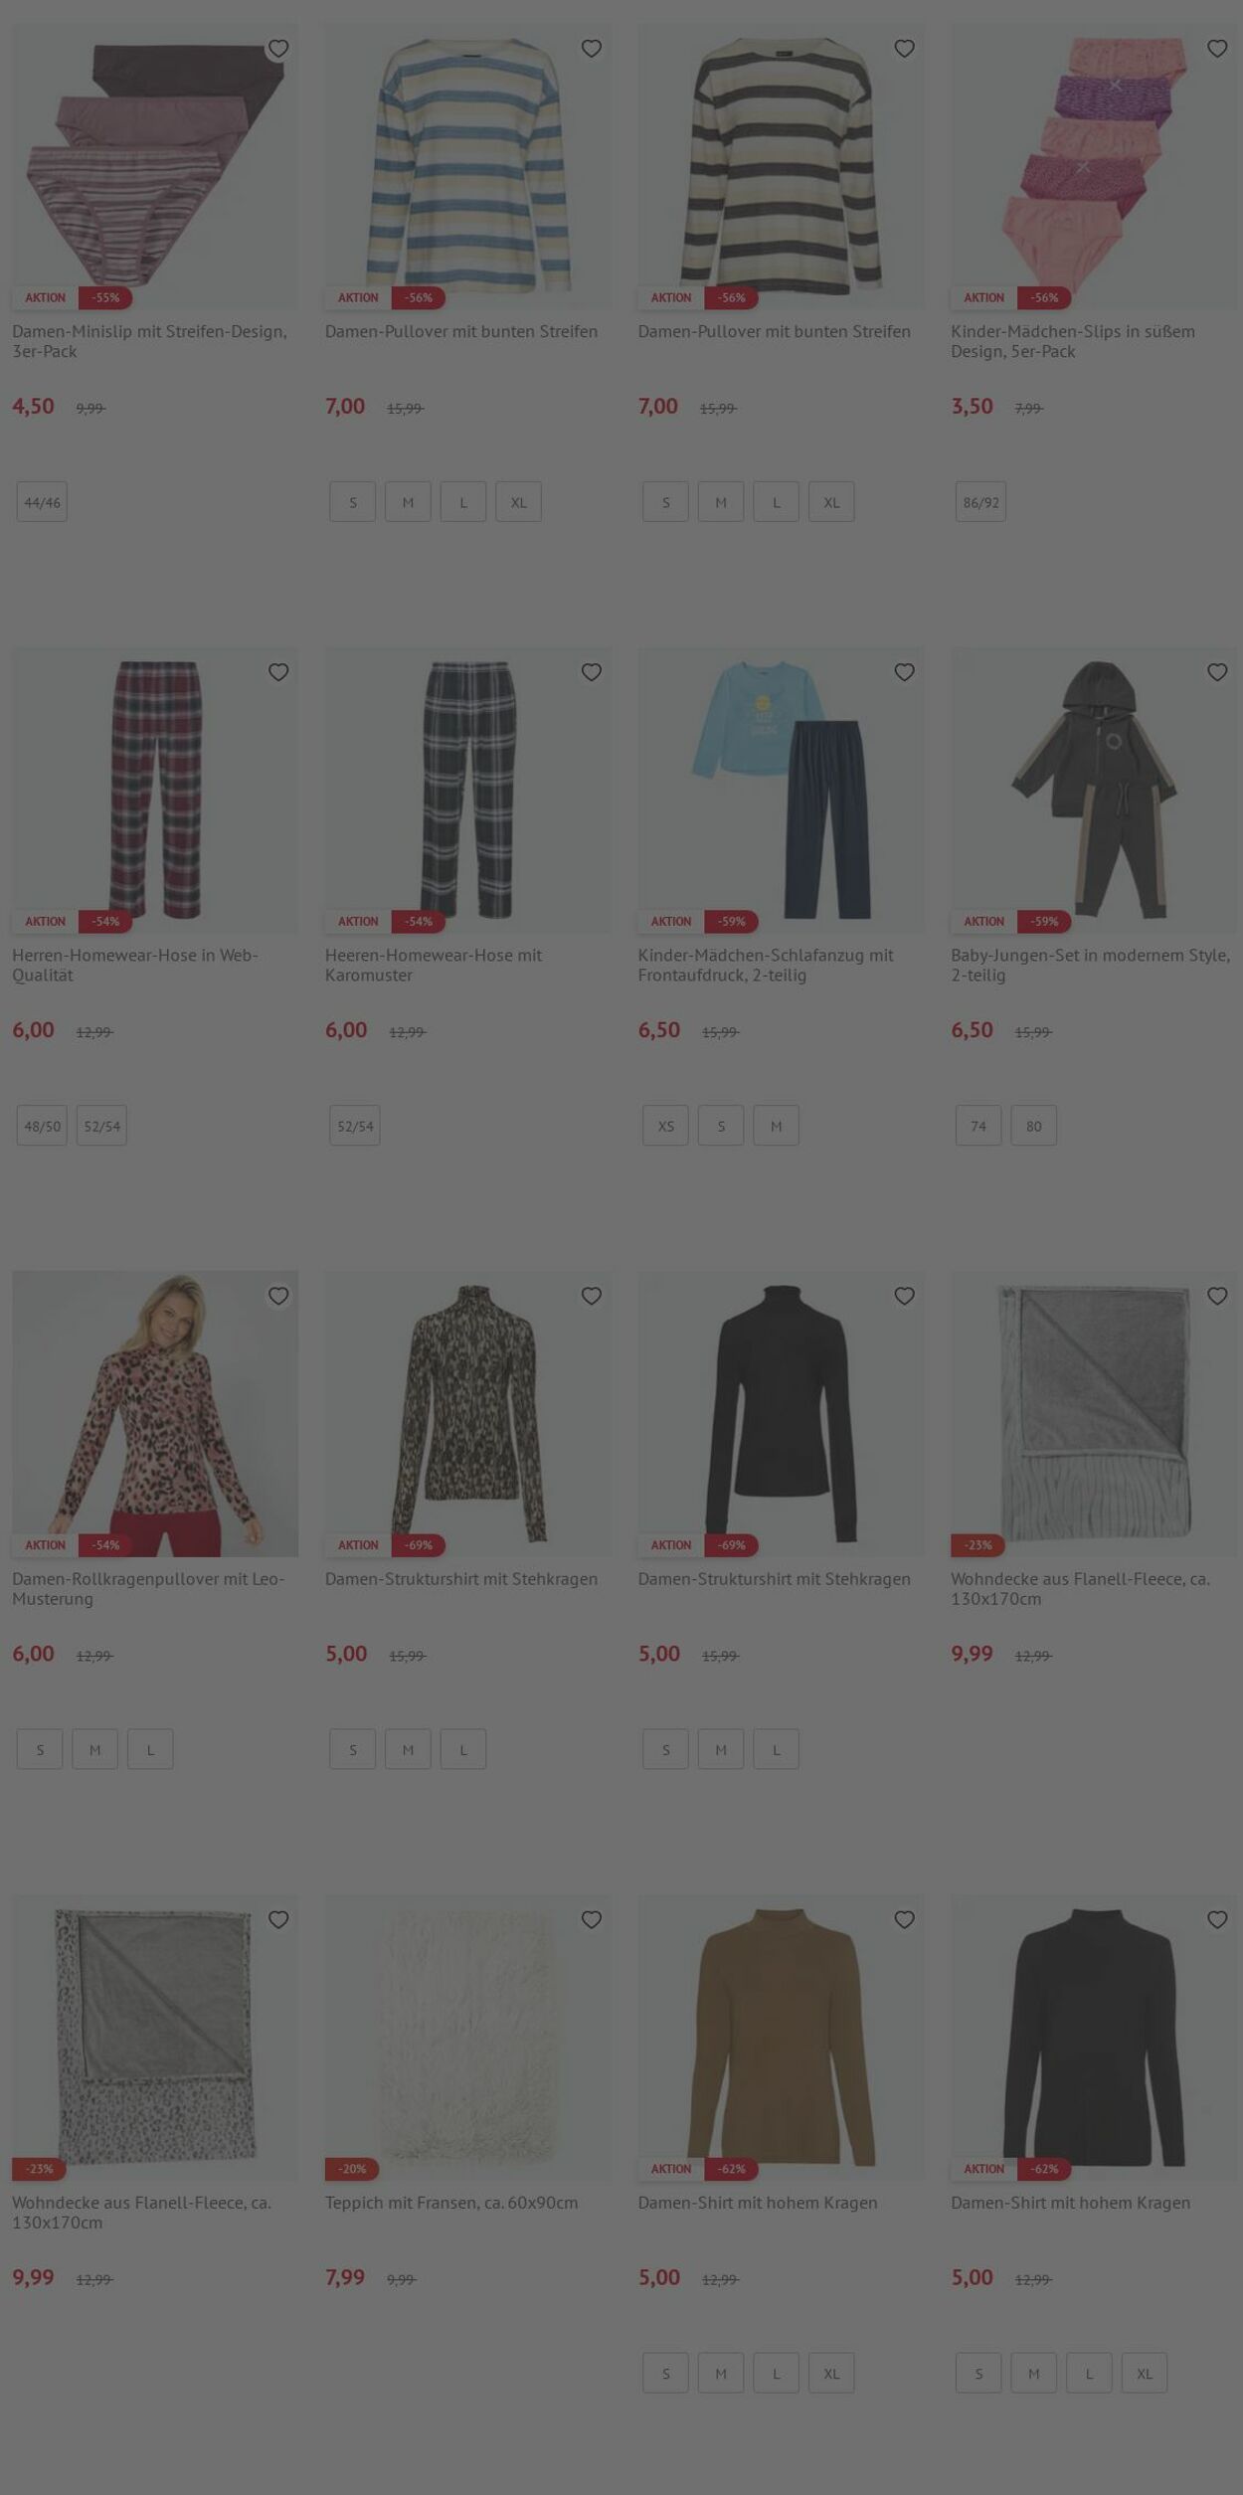Choose size XL for blue striped Damen-Pullover

tap(519, 502)
